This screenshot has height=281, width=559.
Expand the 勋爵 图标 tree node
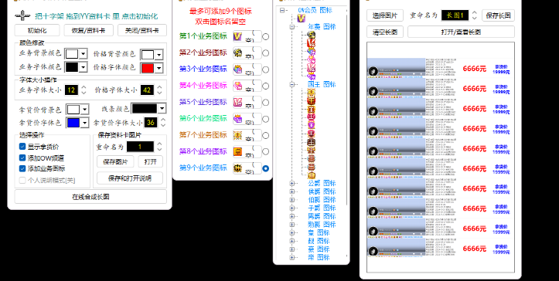tap(292, 225)
